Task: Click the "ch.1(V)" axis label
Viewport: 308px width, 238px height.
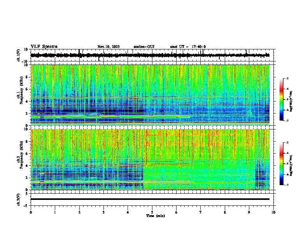Action: 19,55
